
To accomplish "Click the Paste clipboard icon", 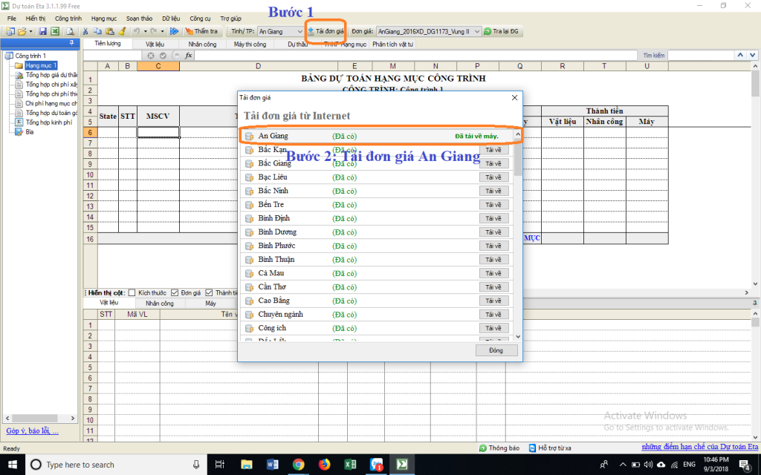I will pyautogui.click(x=109, y=31).
